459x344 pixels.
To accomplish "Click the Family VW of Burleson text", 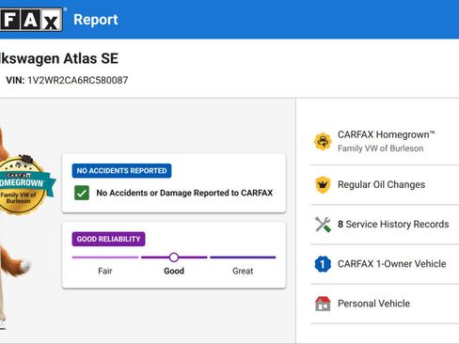I will coord(380,149).
